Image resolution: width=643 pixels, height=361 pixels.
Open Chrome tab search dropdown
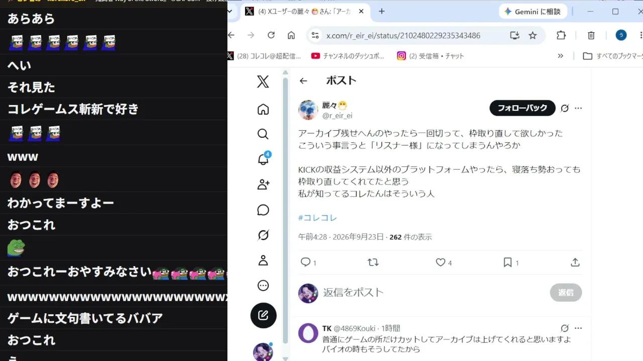[x=230, y=11]
